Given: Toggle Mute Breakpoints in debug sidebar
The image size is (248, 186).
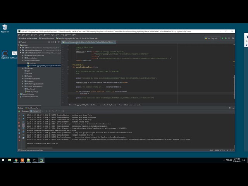Looking at the screenshot, I should point(19,126).
